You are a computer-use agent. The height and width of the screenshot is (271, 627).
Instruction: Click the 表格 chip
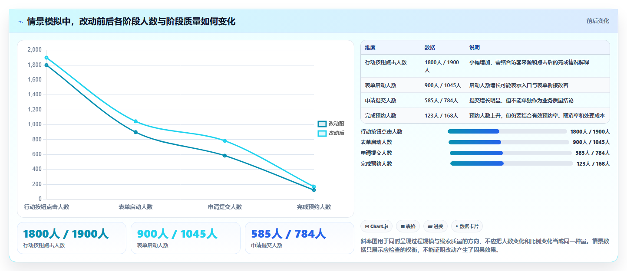(x=408, y=226)
